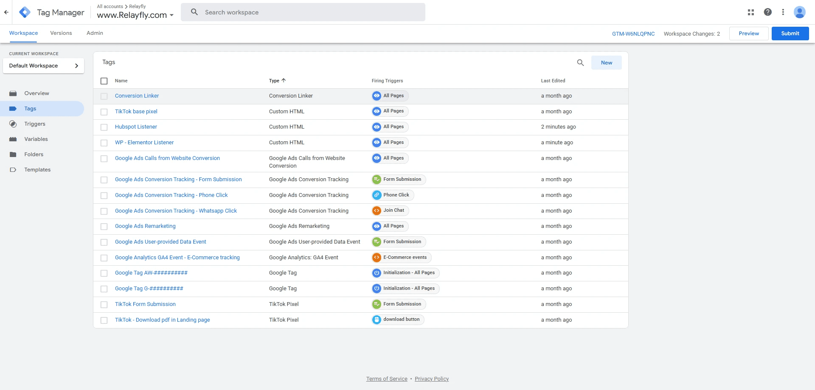Image resolution: width=815 pixels, height=390 pixels.
Task: Open the Google Ads User-provided Data Event tag
Action: 160,242
